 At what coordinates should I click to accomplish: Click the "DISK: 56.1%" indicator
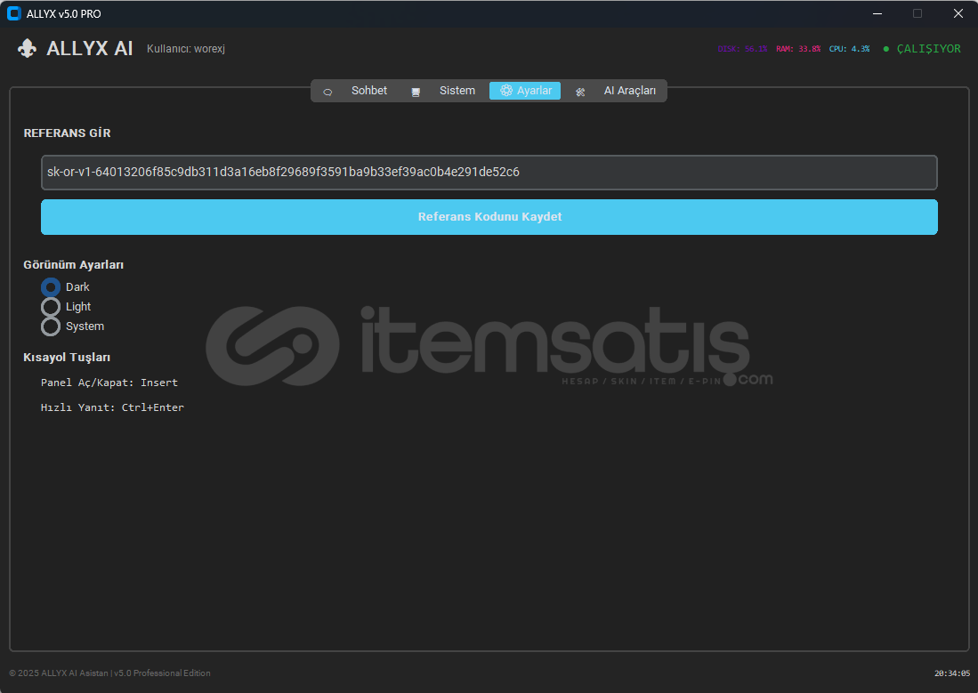click(742, 49)
